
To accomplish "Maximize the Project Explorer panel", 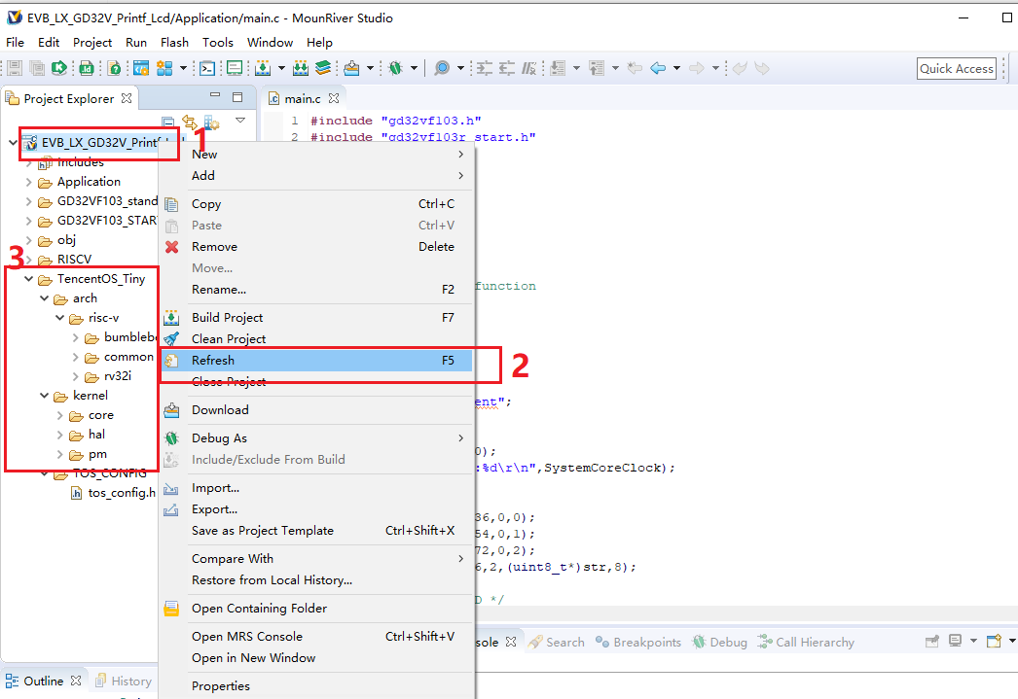I will 237,97.
